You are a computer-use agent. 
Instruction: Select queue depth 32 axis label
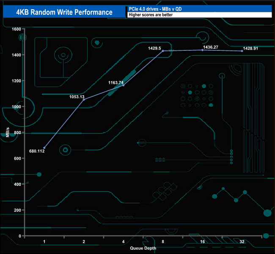click(x=242, y=242)
